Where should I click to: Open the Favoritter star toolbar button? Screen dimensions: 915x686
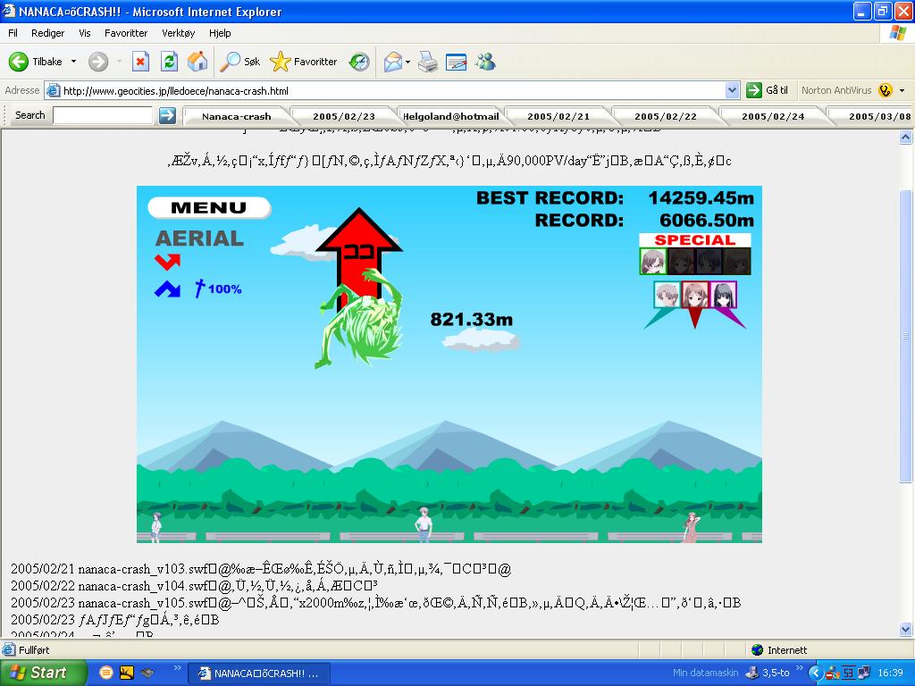pyautogui.click(x=304, y=62)
